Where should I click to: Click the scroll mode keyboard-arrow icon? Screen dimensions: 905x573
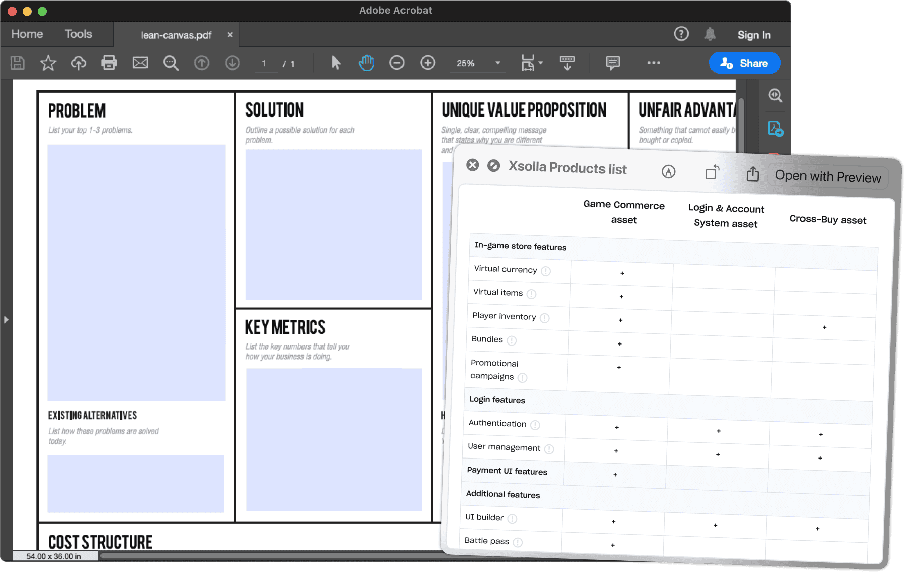coord(567,63)
